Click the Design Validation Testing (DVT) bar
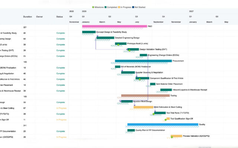Screen dimensions: 238x148 pos(133,49)
